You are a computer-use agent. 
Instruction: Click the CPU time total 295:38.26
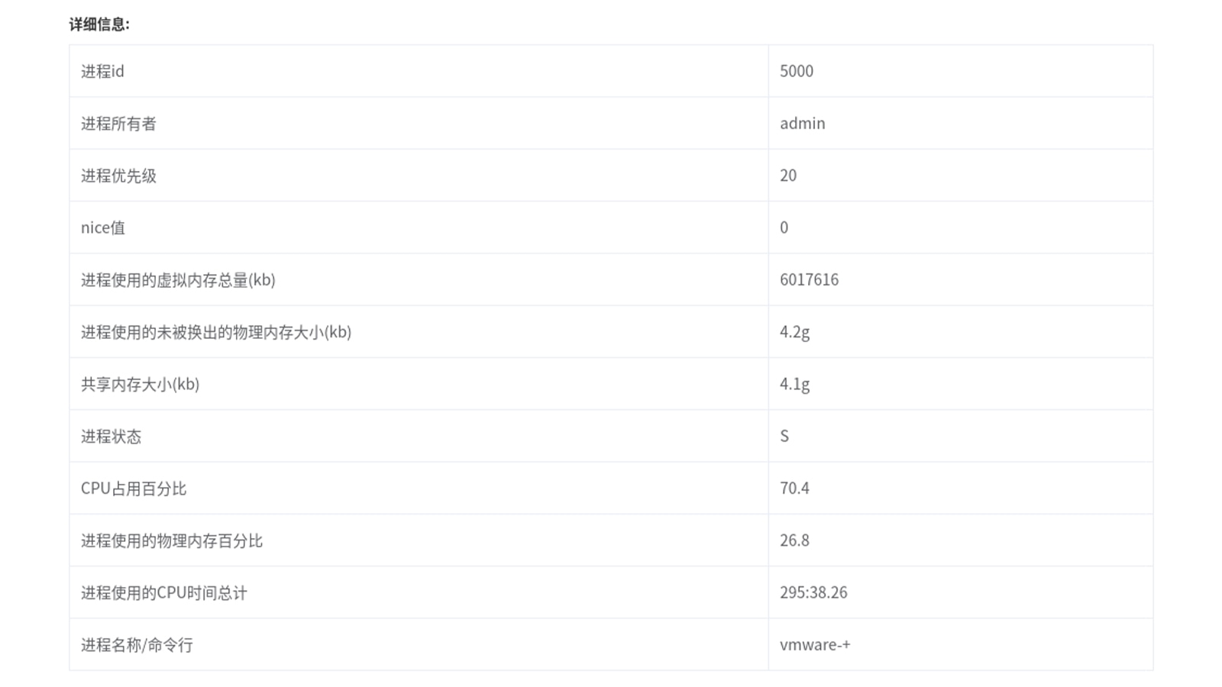point(813,592)
